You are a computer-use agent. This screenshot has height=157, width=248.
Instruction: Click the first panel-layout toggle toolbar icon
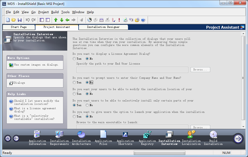click(x=42, y=20)
